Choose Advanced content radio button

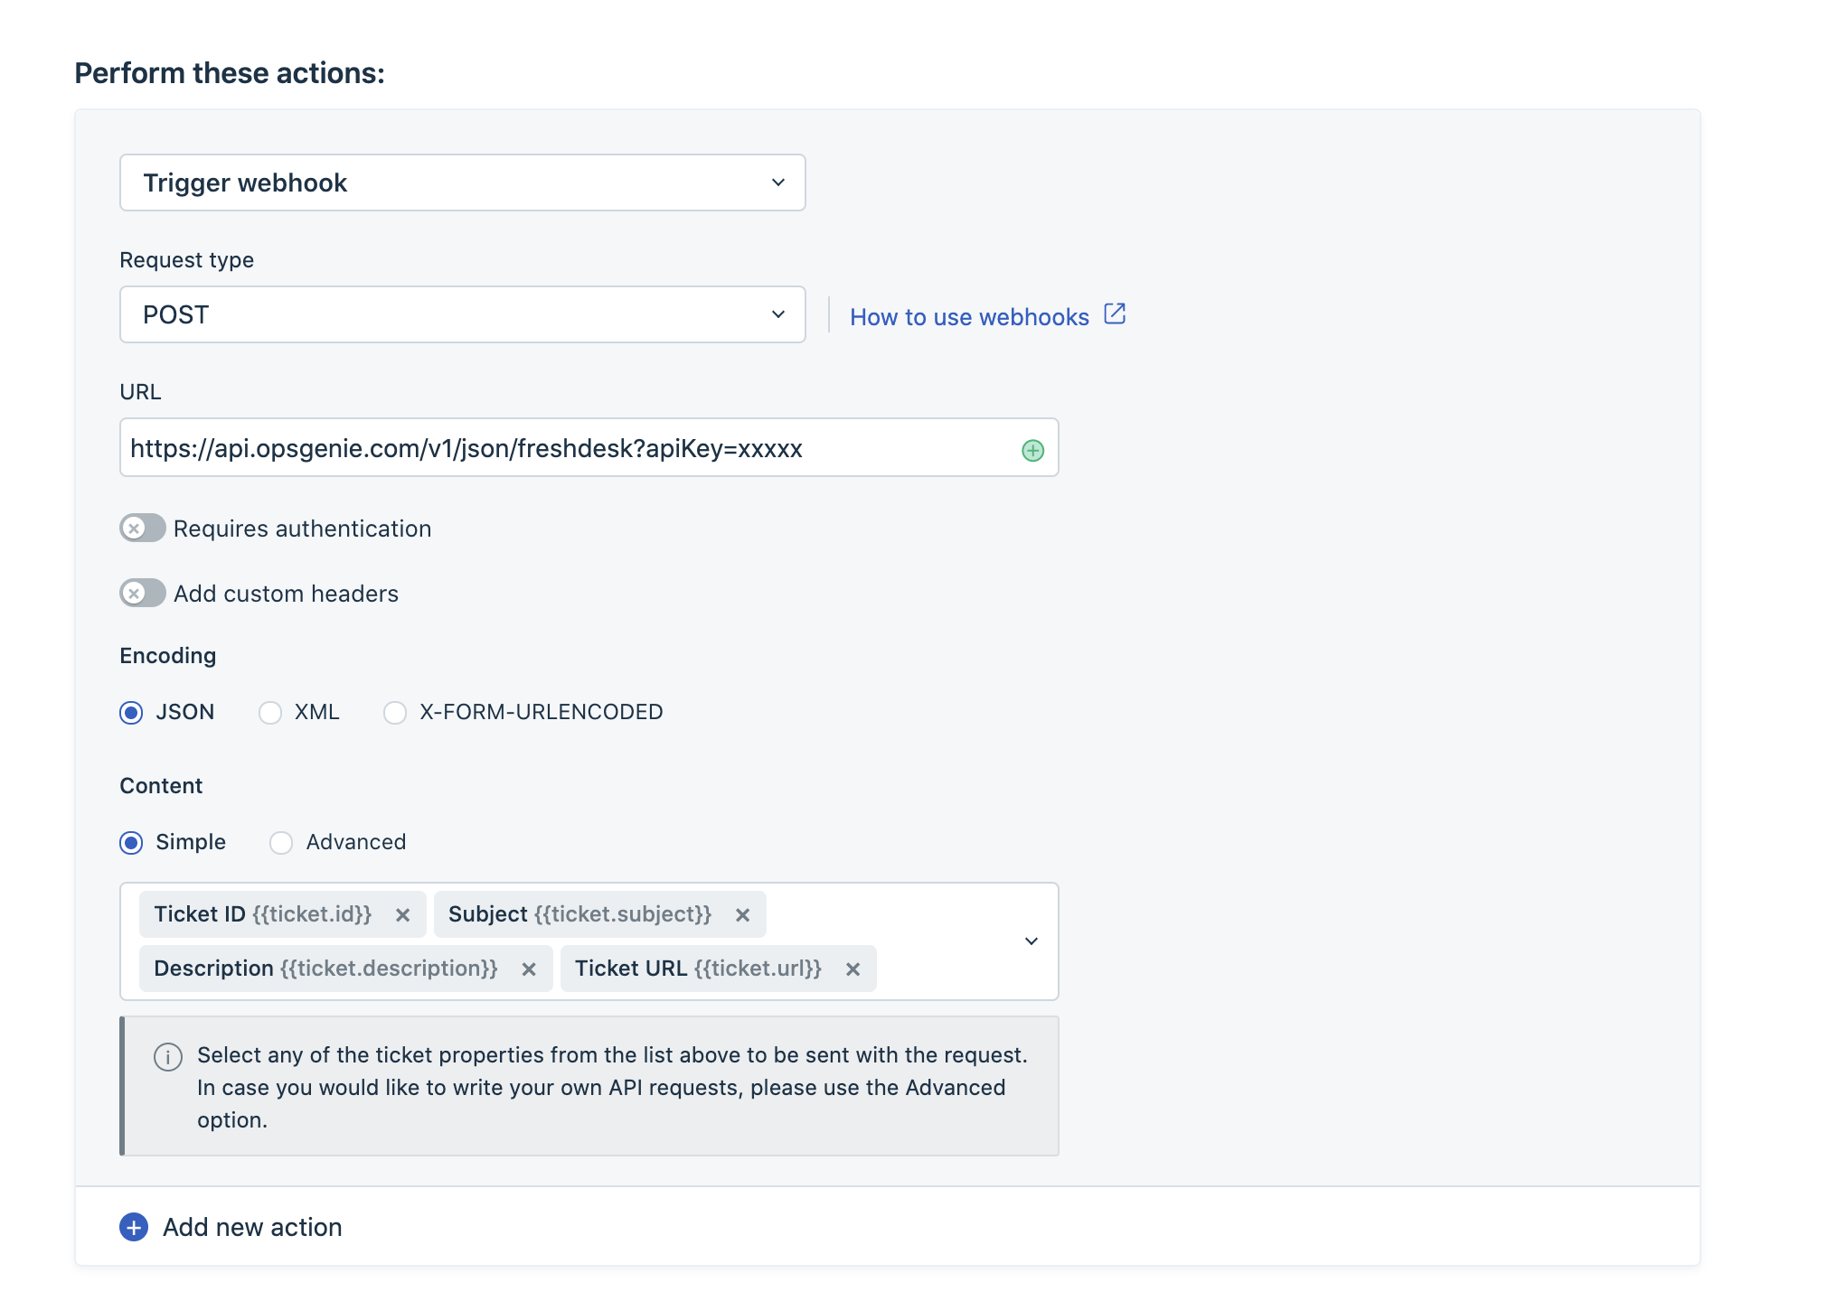pos(281,843)
